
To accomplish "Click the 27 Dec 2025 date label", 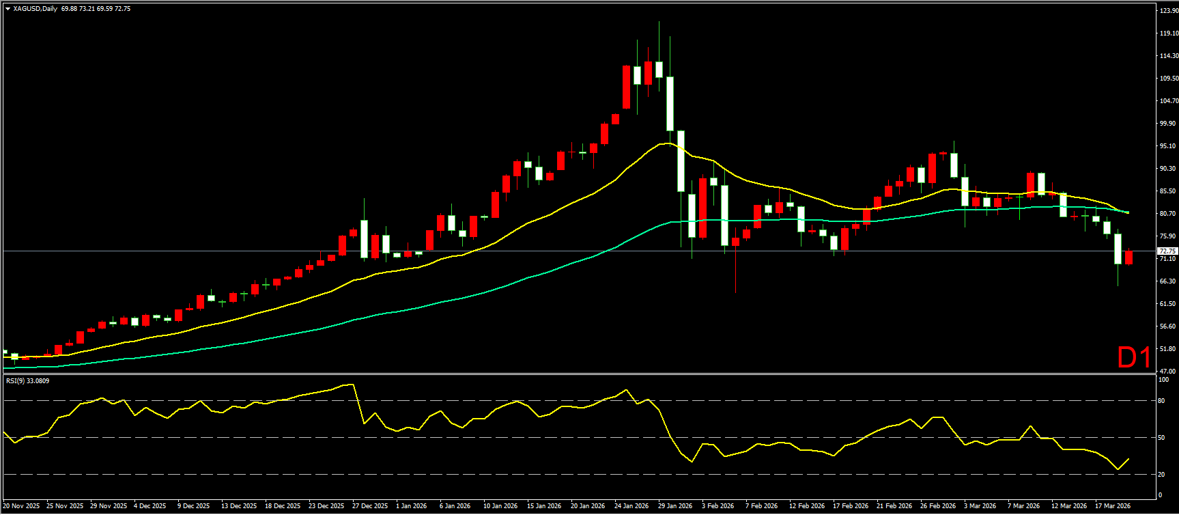I will tap(370, 506).
